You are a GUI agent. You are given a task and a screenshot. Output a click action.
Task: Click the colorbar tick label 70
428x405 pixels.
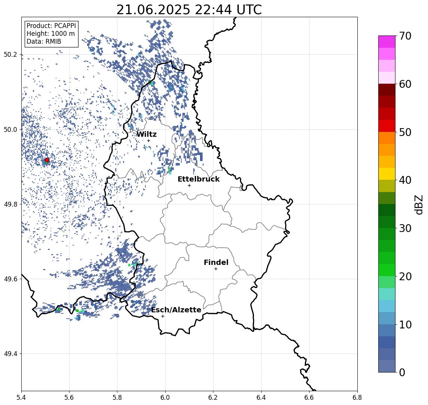click(405, 36)
